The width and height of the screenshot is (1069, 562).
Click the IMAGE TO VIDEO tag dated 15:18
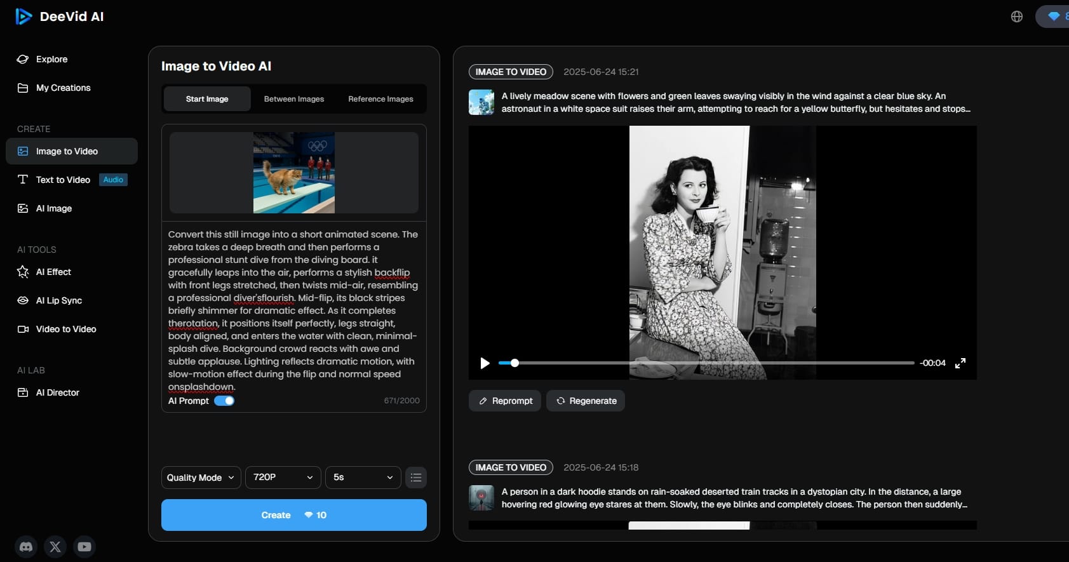point(511,467)
